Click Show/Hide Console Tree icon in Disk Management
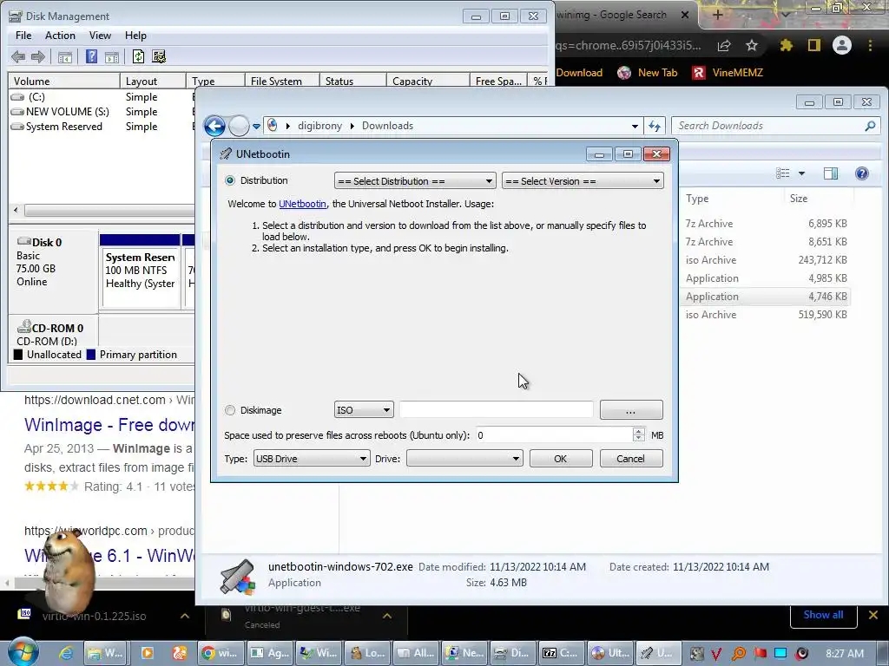Viewport: 889px width, 666px height. 65,56
